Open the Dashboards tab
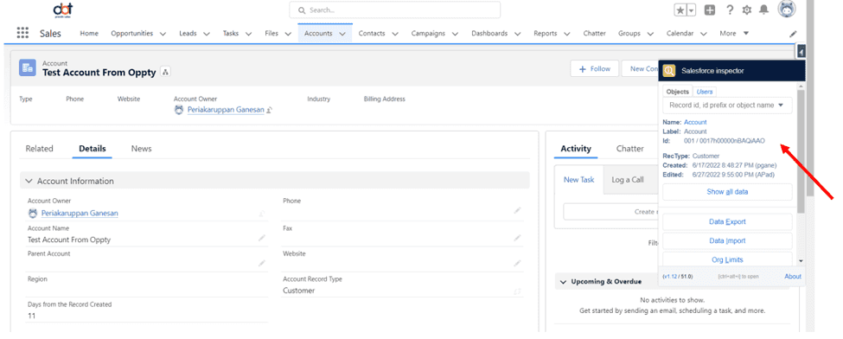This screenshot has height=339, width=843. 489,34
